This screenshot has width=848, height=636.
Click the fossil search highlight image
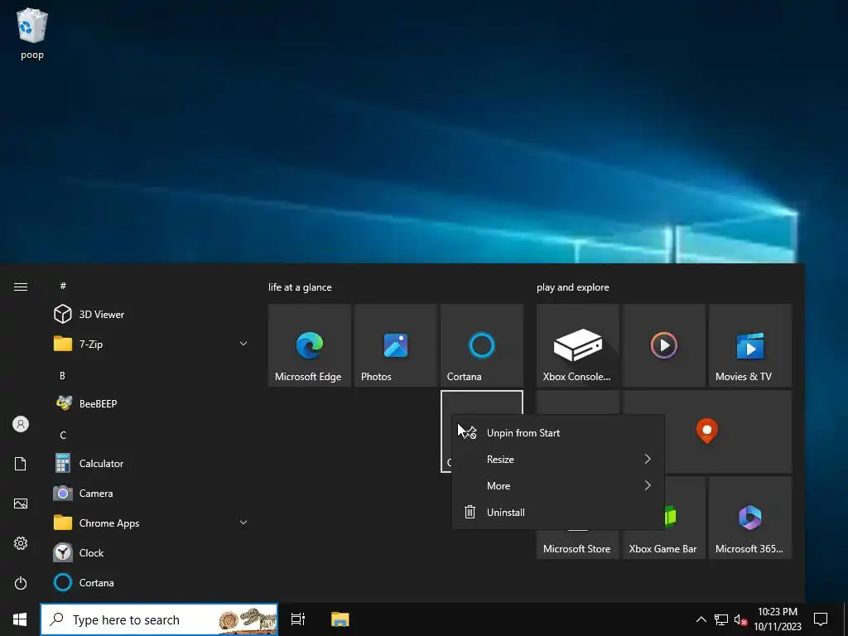point(248,619)
